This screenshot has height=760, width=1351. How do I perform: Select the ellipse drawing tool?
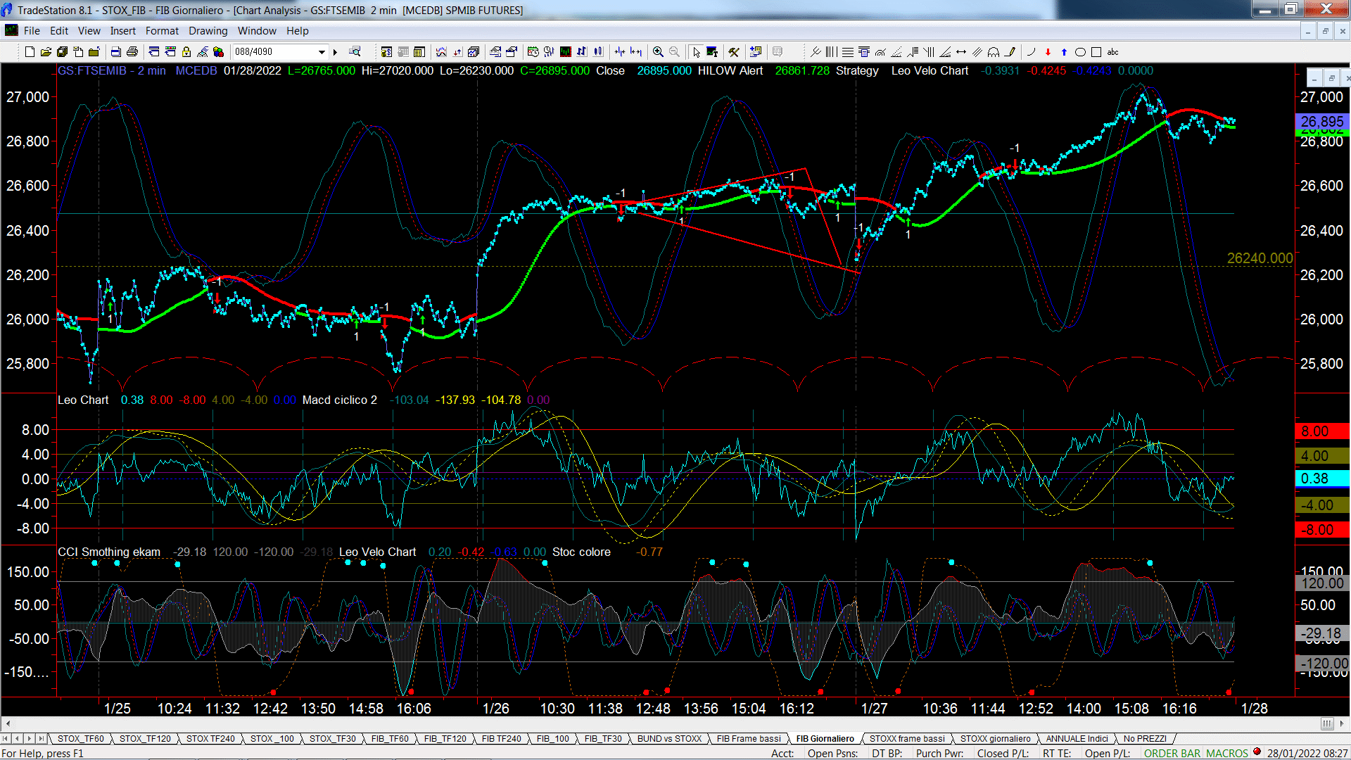click(x=1080, y=52)
